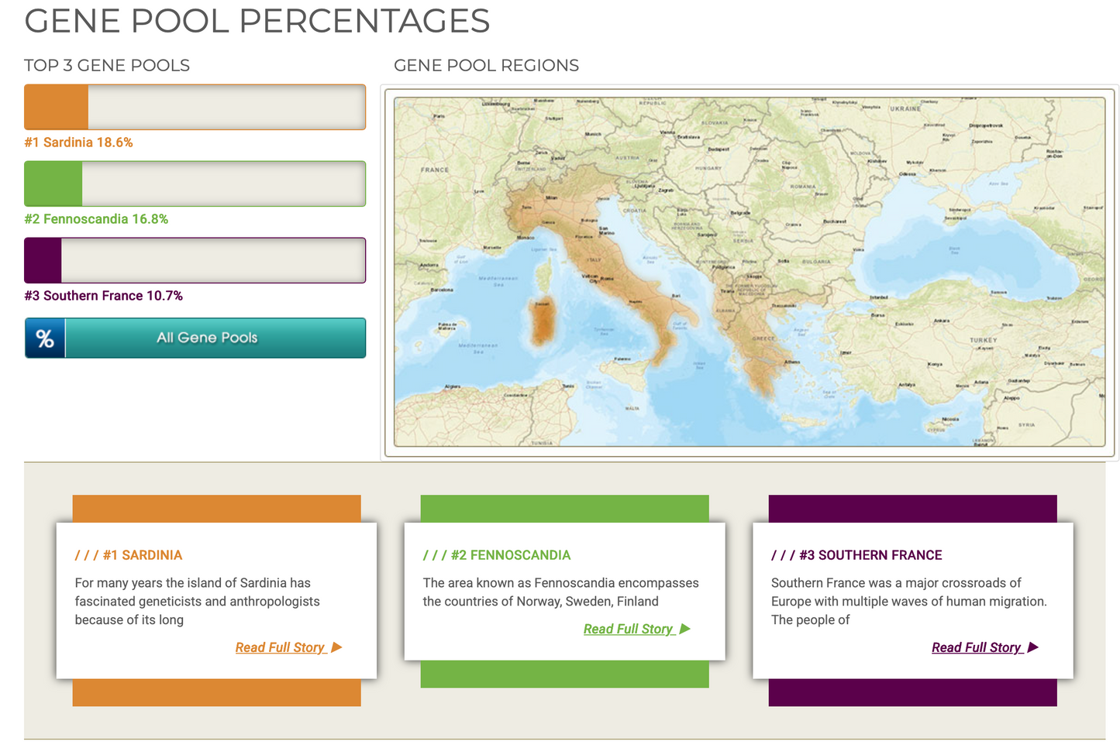Click the purple arrow beside Southern France's story link
1120x748 pixels.
click(x=1032, y=647)
